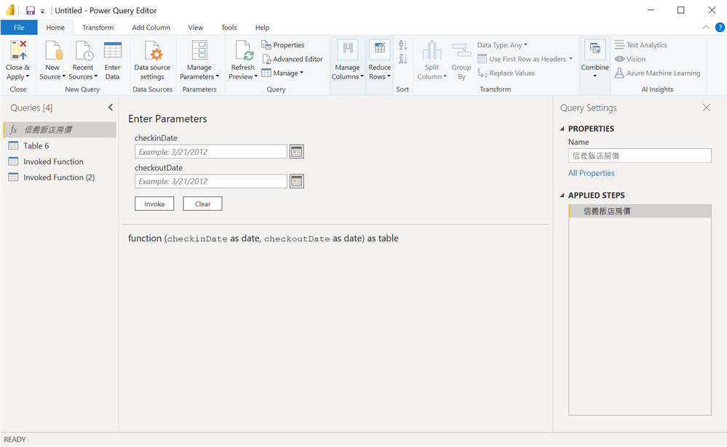Expand the New Source dropdown arrow

click(63, 76)
